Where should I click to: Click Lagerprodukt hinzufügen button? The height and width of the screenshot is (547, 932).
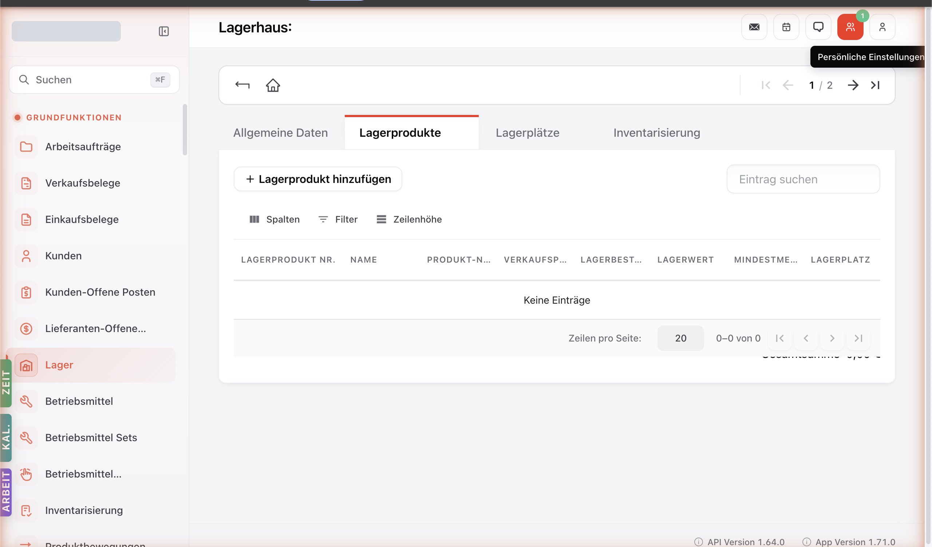[318, 179]
